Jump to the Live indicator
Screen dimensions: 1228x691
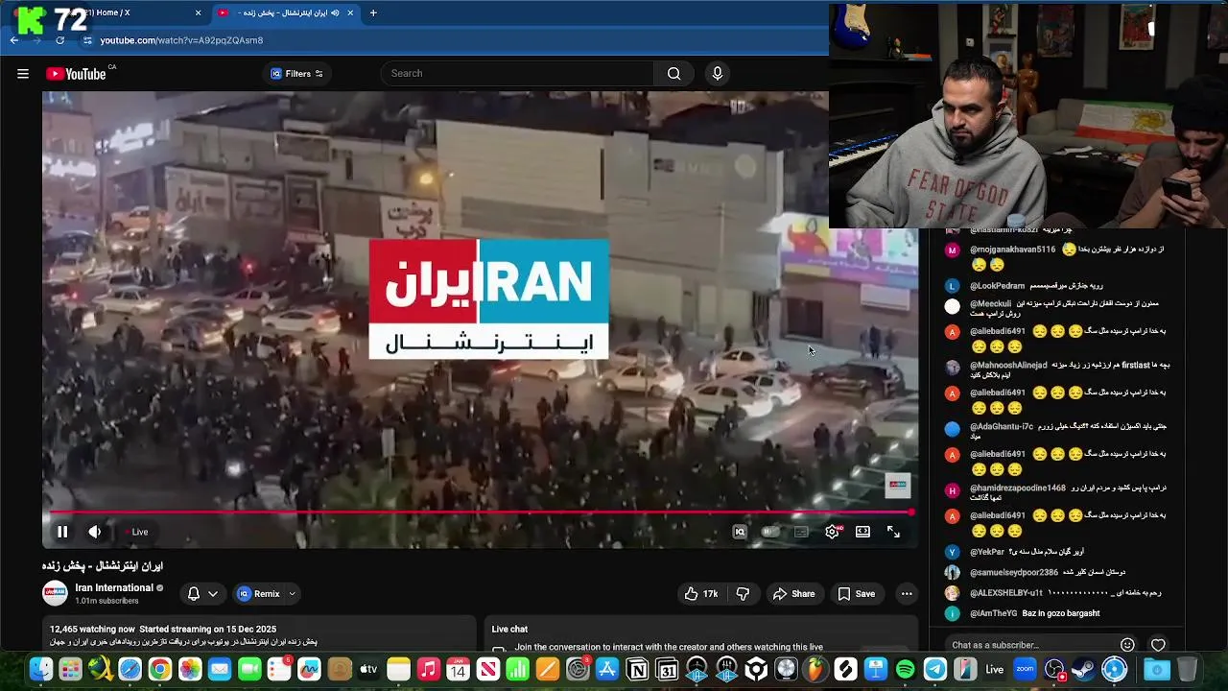pyautogui.click(x=136, y=532)
